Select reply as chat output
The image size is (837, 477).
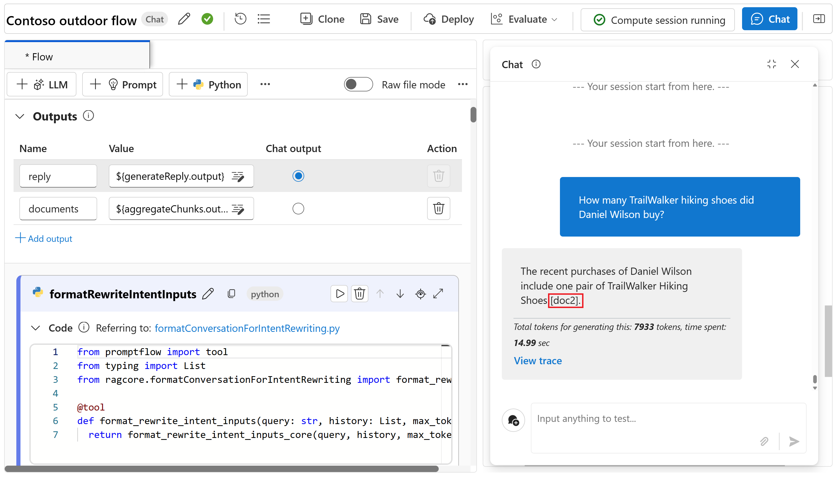pos(298,176)
